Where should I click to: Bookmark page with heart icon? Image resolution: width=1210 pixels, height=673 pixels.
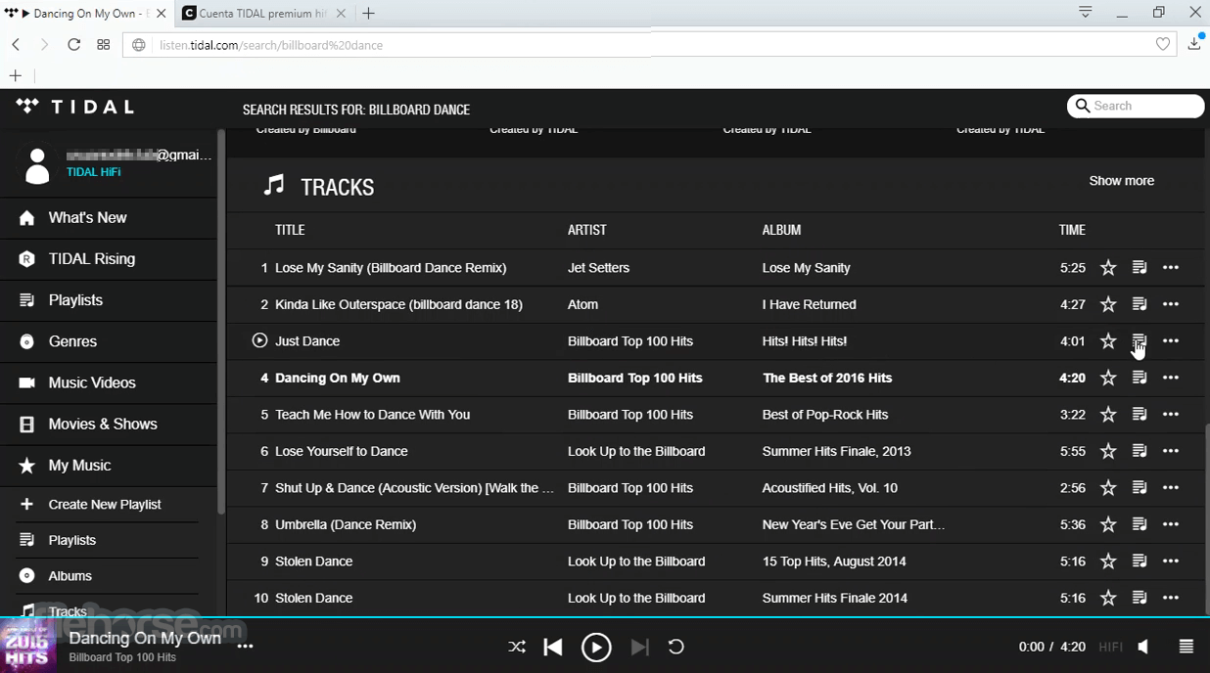(1163, 45)
